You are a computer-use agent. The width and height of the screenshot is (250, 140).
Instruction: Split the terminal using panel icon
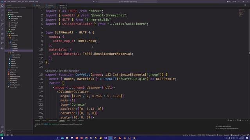point(237,120)
